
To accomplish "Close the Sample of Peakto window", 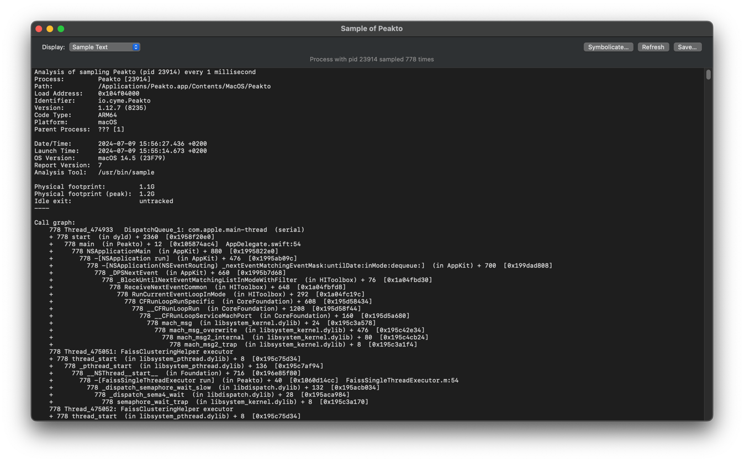I will [39, 29].
